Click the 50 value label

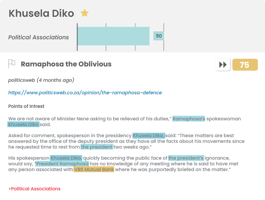[x=158, y=36]
